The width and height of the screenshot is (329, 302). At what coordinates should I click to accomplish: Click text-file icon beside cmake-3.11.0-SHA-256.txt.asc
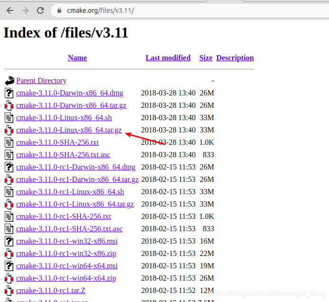[x=9, y=155]
